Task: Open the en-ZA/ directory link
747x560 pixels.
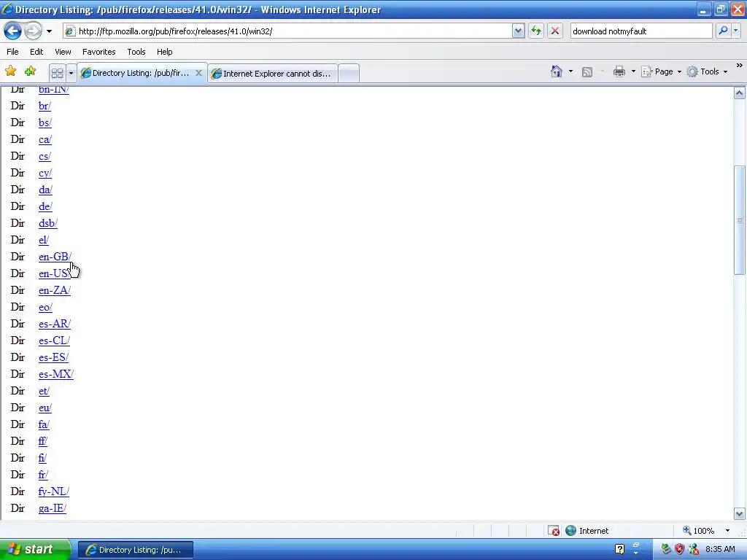Action: (x=55, y=290)
